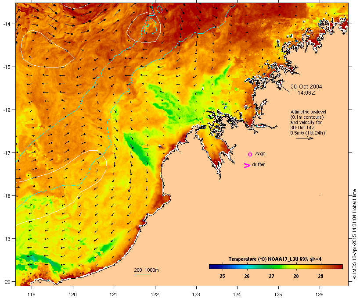Click the temperature color bar
Viewport: 360px width, 298px height.
[276, 266]
